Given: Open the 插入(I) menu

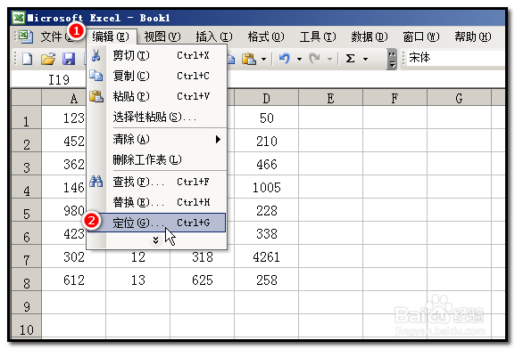Looking at the screenshot, I should coord(214,37).
